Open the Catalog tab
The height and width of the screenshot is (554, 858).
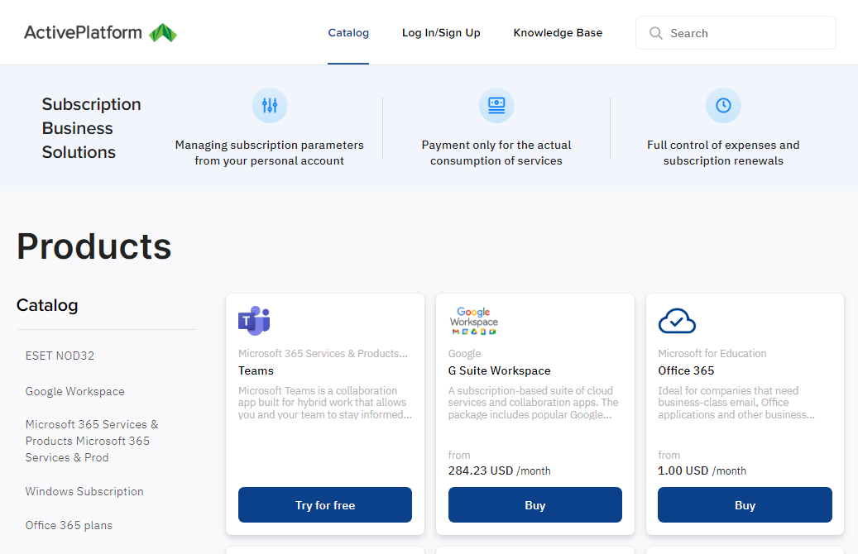[348, 33]
